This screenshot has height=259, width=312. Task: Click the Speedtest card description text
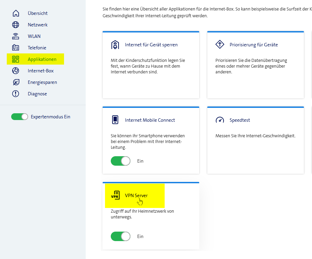(255, 136)
